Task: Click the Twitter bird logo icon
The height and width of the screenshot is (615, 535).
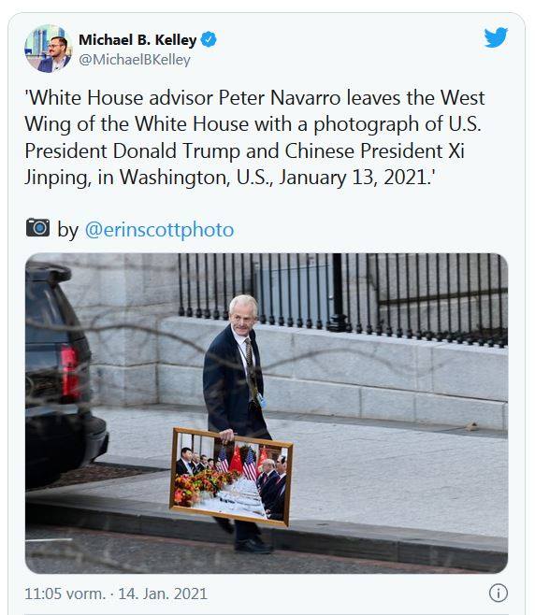Action: (496, 37)
